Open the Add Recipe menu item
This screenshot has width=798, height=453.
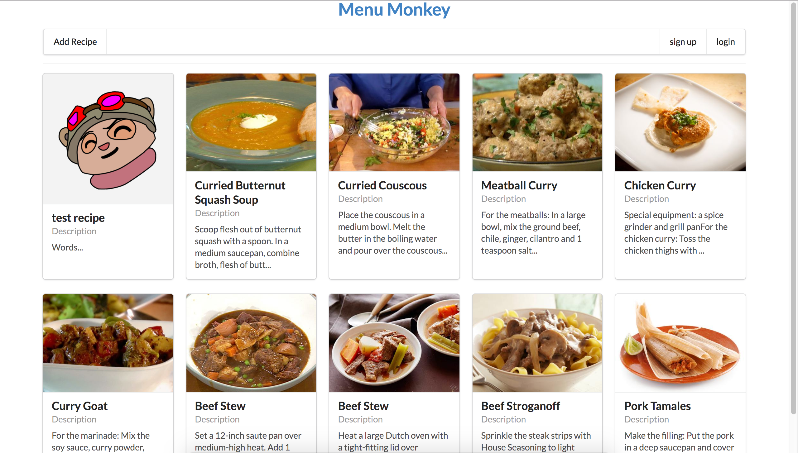tap(75, 42)
